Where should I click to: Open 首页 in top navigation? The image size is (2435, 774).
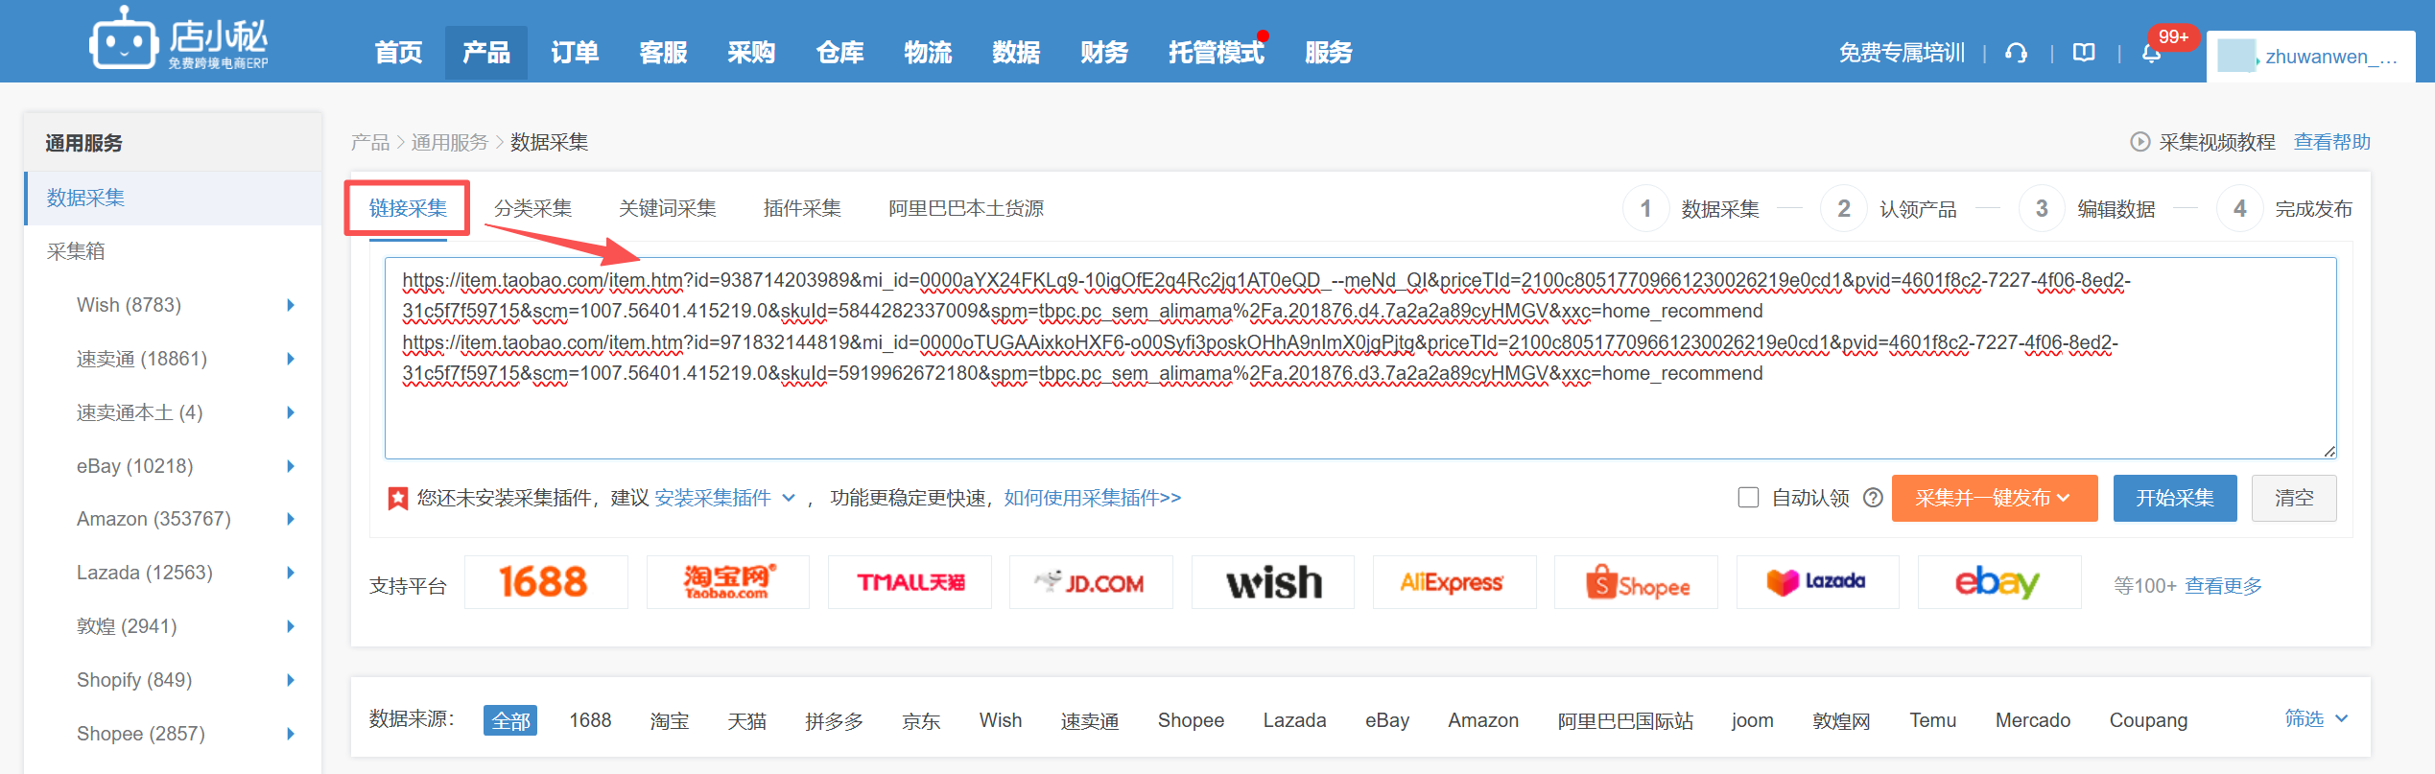click(398, 53)
